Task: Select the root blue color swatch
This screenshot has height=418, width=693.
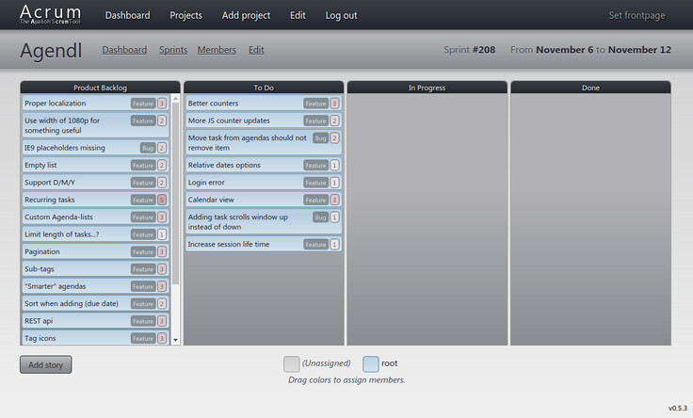Action: (371, 363)
